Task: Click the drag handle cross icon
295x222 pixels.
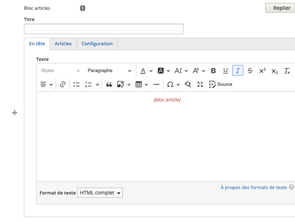Action: [x=15, y=113]
